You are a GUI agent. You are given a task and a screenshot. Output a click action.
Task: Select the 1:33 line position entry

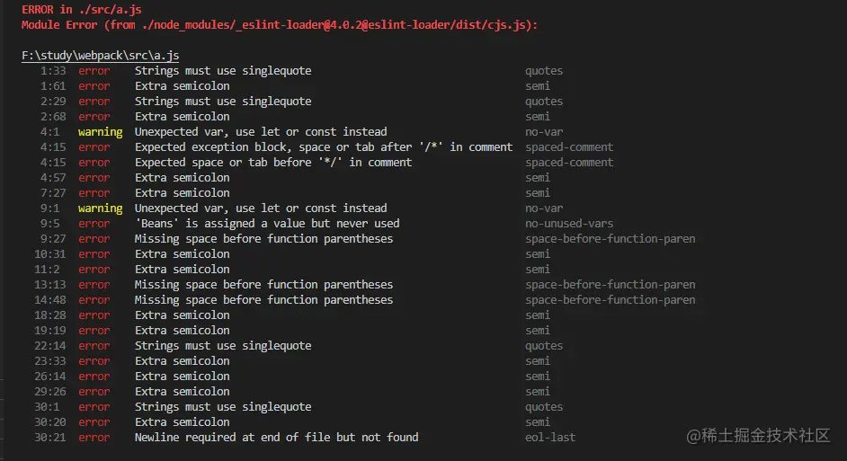53,71
